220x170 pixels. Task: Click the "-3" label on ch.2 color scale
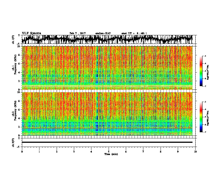[x=205, y=102]
